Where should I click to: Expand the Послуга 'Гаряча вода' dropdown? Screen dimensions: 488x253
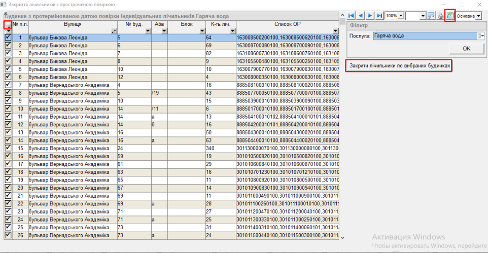click(480, 36)
